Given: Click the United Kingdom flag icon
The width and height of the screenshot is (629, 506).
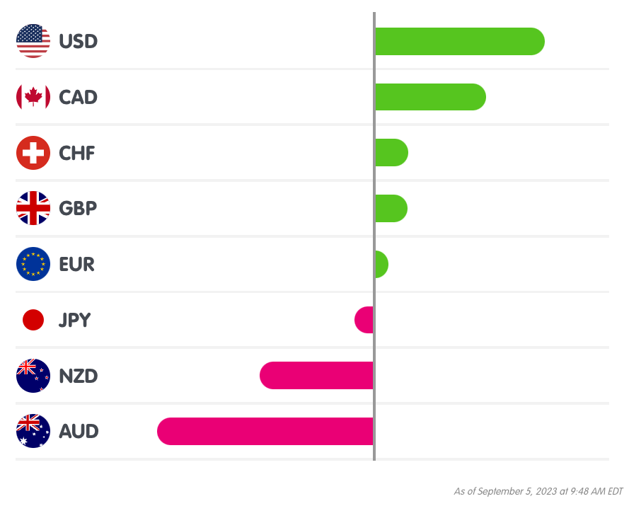Looking at the screenshot, I should coord(33,208).
